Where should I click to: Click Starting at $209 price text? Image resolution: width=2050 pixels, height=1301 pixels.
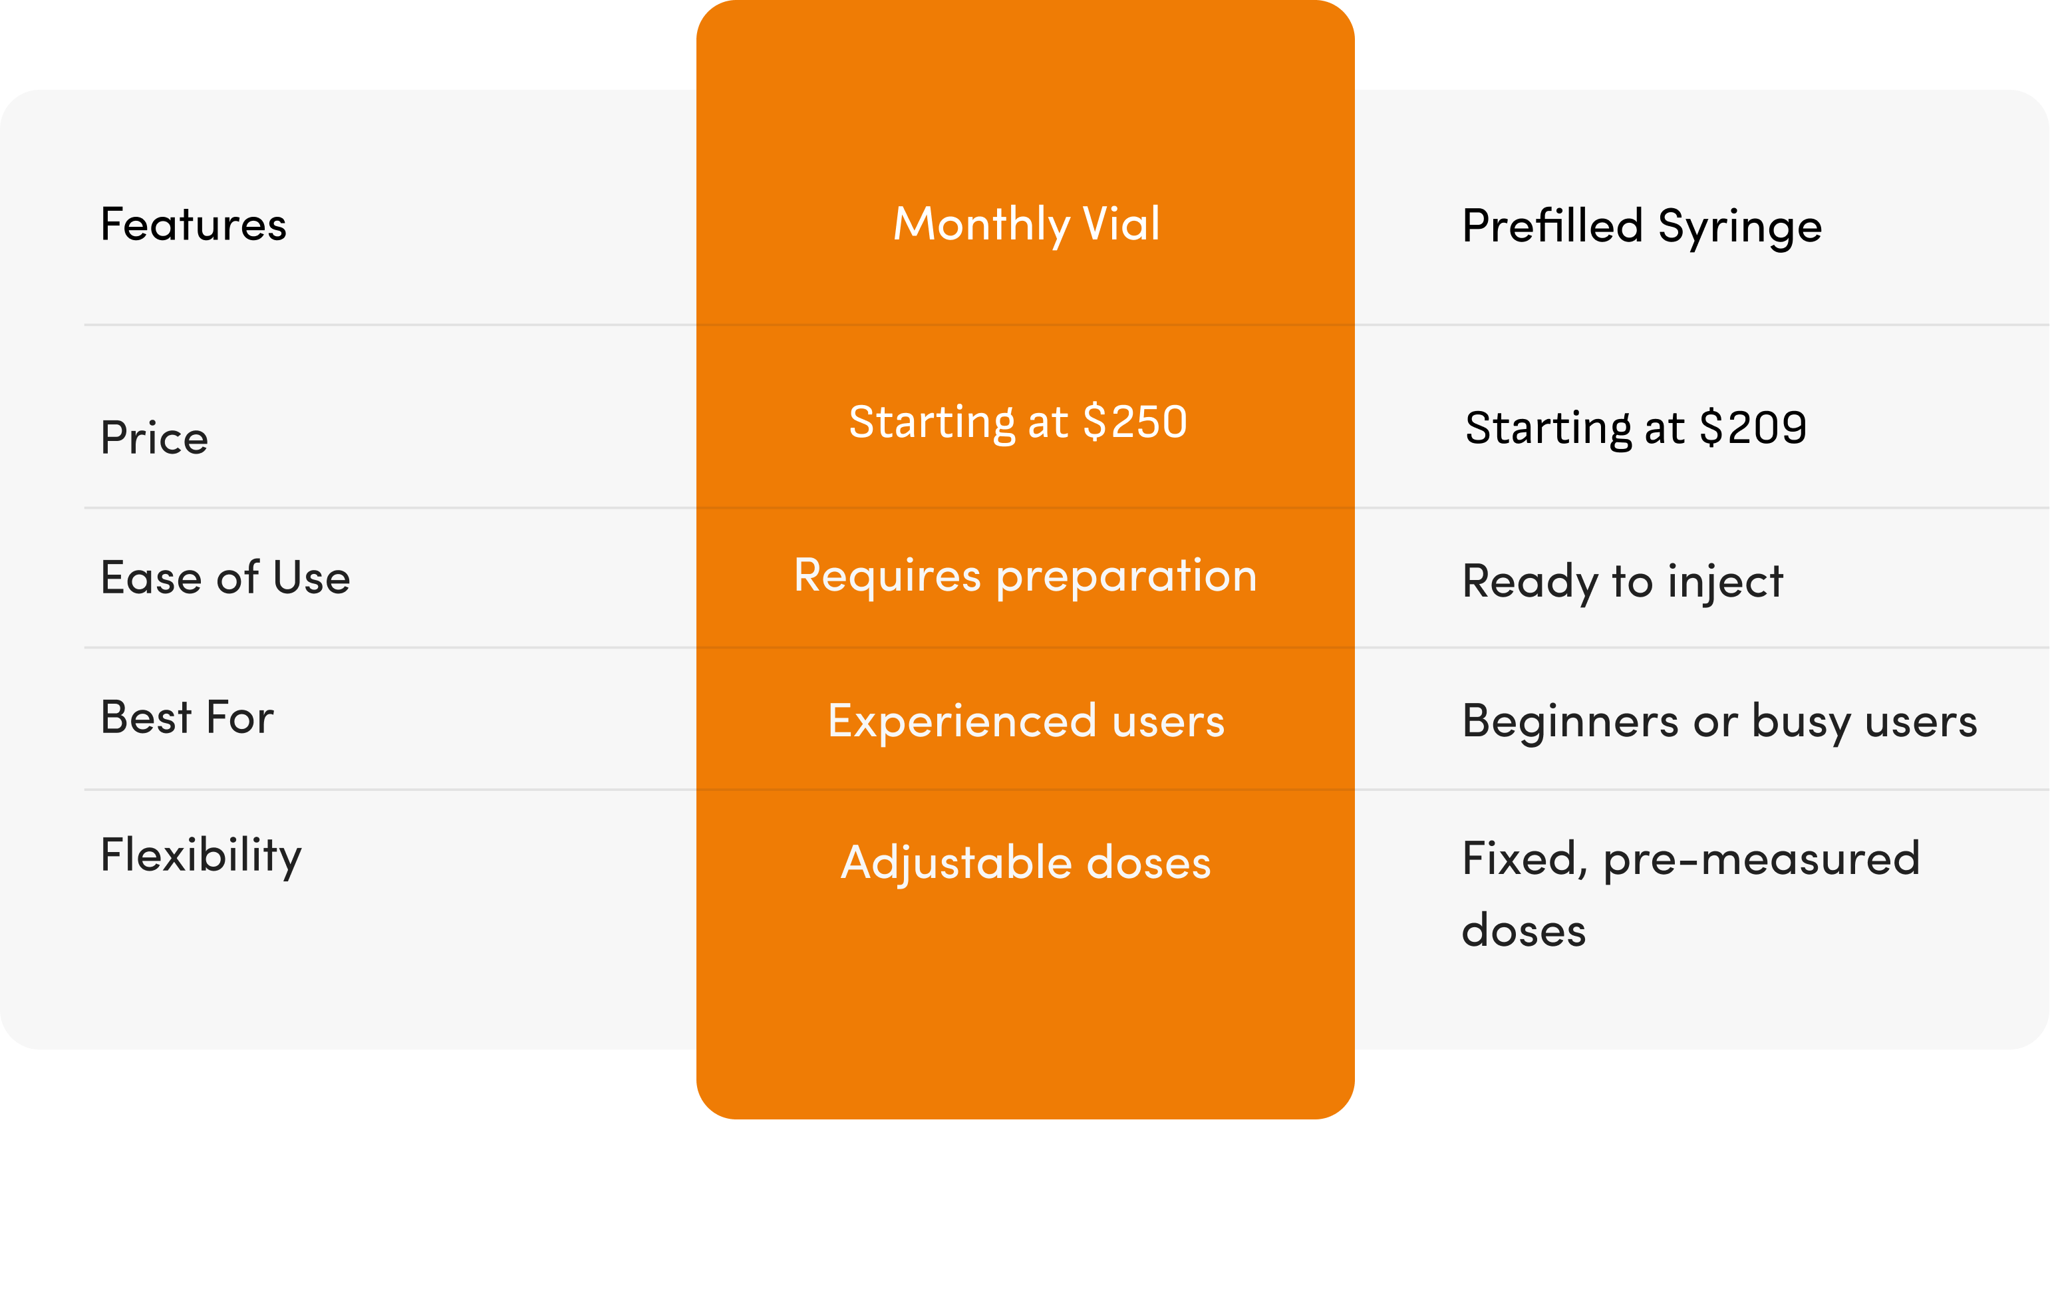[x=1636, y=428]
